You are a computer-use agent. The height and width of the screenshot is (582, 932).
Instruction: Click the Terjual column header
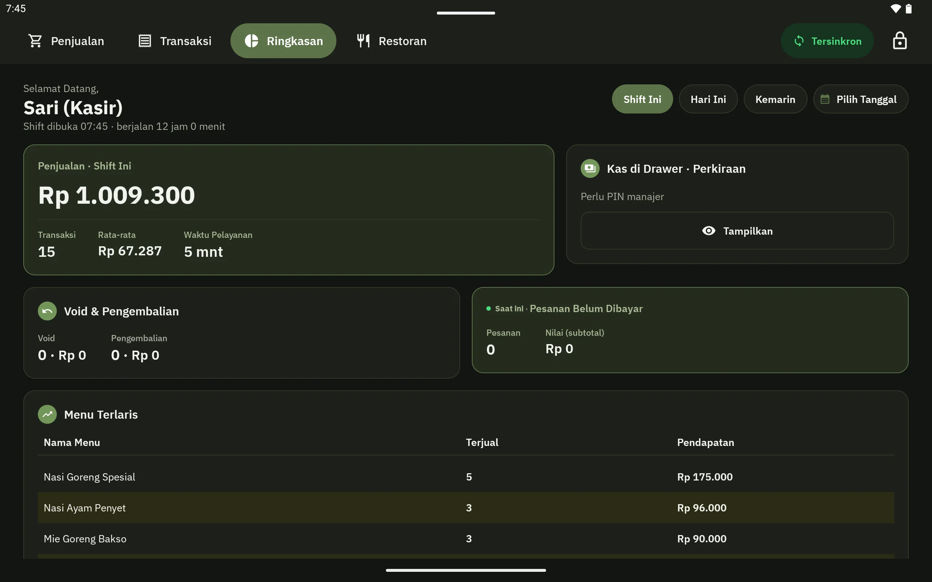482,442
